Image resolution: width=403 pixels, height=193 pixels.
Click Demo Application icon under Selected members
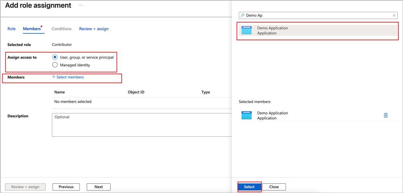point(246,115)
